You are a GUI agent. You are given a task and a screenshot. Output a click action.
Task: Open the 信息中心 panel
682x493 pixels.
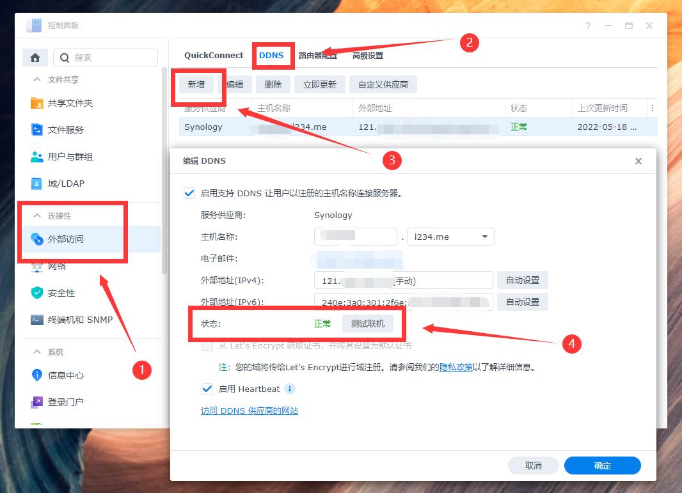click(63, 375)
